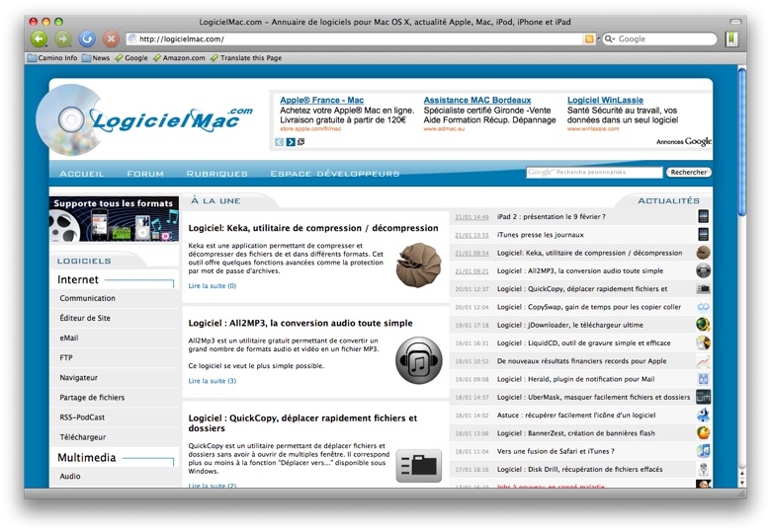This screenshot has width=771, height=532.
Task: Click the All2MP3 icon in the Actualités list
Action: pyautogui.click(x=704, y=270)
